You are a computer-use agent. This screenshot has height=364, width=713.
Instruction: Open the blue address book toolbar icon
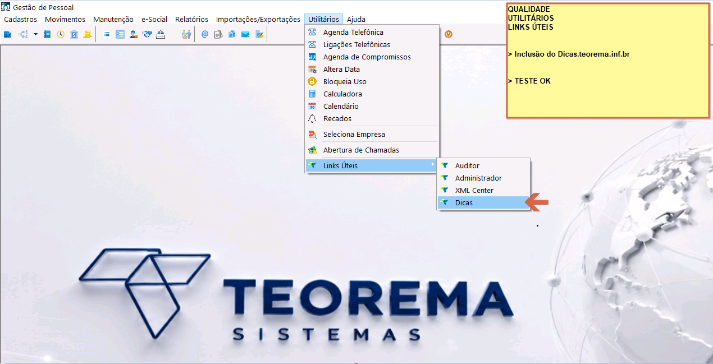click(x=48, y=34)
